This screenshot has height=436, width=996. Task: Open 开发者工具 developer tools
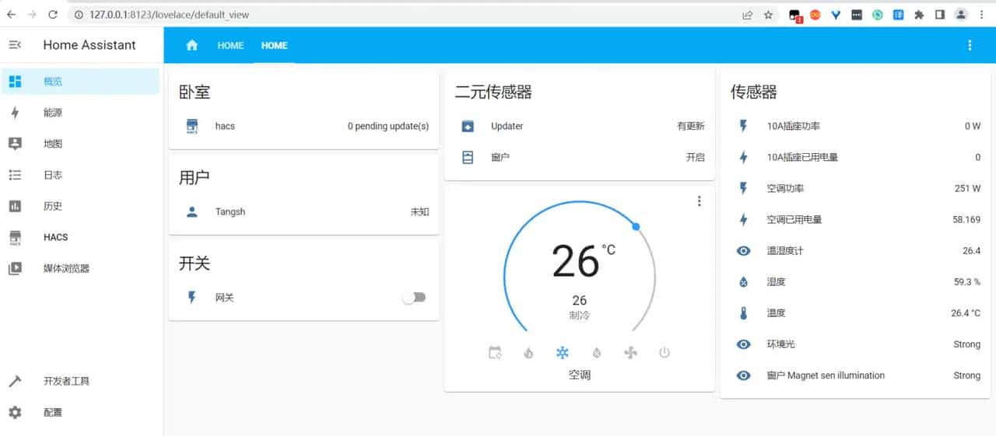(x=81, y=381)
